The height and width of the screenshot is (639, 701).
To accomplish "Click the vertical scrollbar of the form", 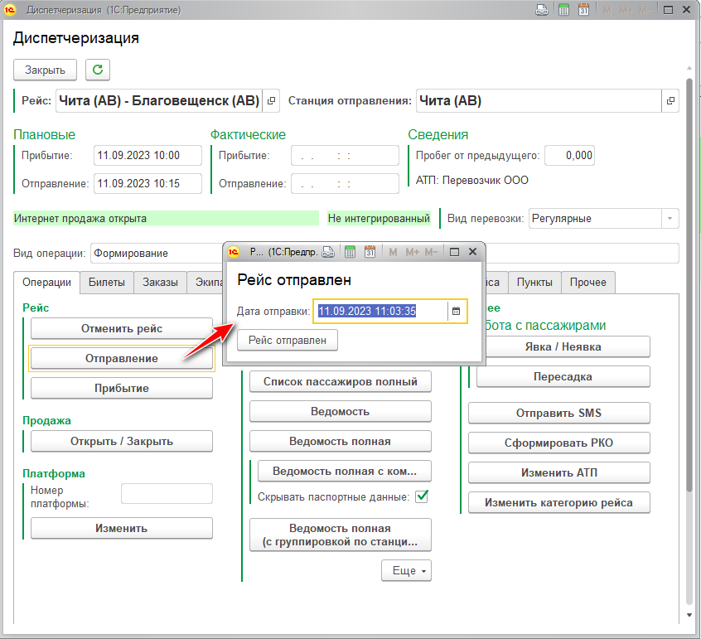I will point(689,332).
